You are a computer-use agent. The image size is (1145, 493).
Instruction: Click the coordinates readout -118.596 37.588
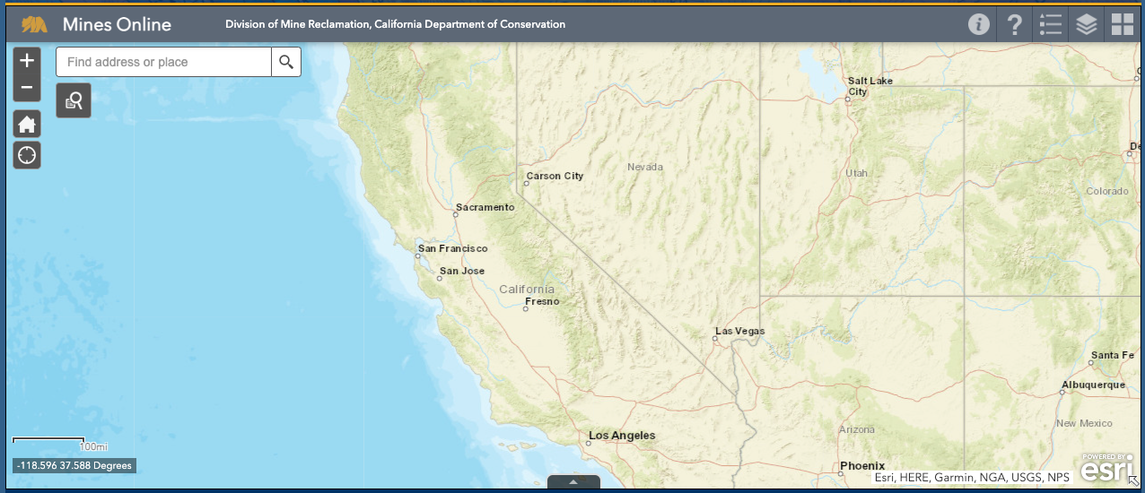(x=74, y=466)
